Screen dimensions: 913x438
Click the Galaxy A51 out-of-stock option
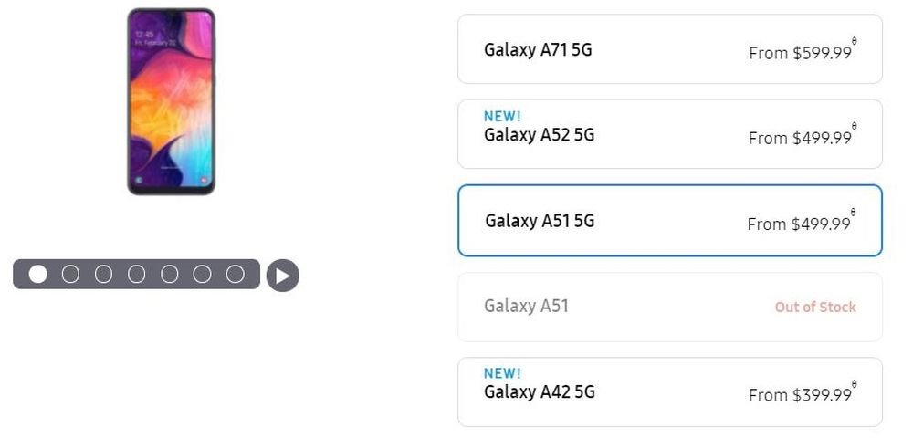click(x=670, y=307)
